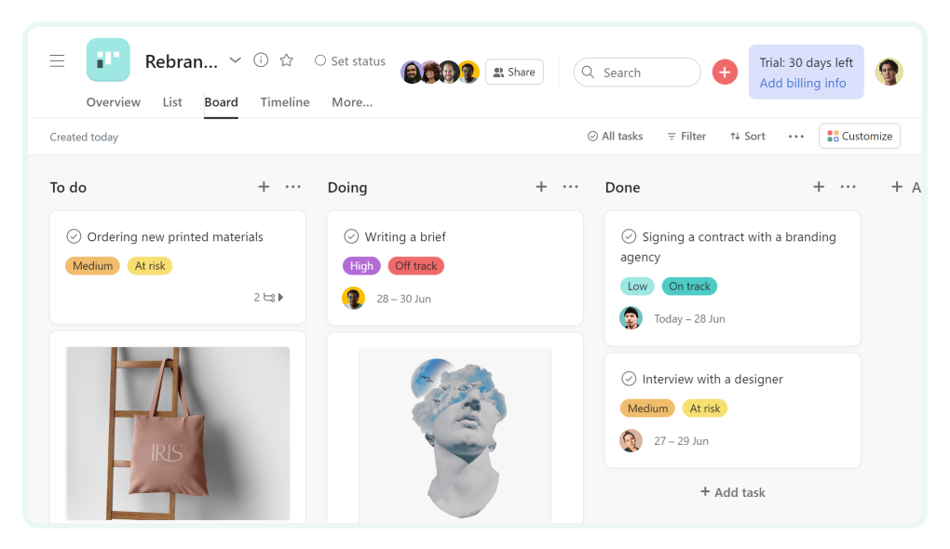Open the toolbar more options ellipsis
This screenshot has height=549, width=950.
tap(796, 136)
